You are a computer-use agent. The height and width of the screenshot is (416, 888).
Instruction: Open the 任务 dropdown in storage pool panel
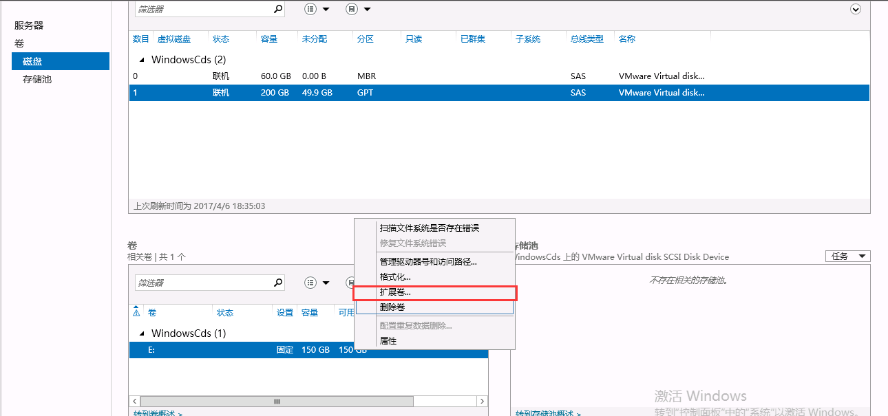click(x=847, y=256)
